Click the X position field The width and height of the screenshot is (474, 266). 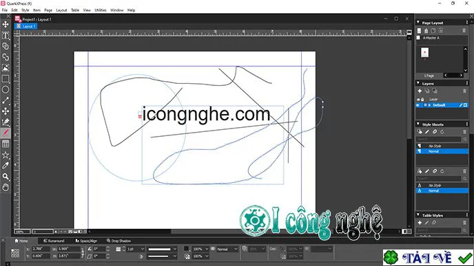[41, 249]
